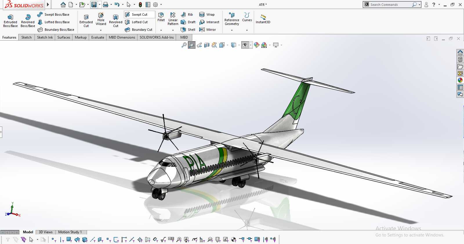Image resolution: width=464 pixels, height=244 pixels.
Task: Toggle Filter Edges selection filter
Action: [62, 240]
